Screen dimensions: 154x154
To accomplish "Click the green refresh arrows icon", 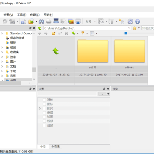I will click(x=74, y=33).
